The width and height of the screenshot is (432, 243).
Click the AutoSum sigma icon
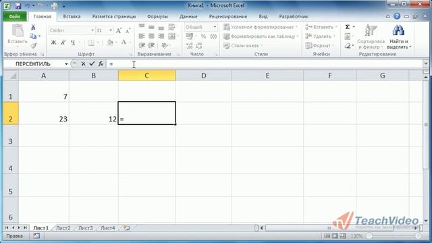[x=348, y=27]
